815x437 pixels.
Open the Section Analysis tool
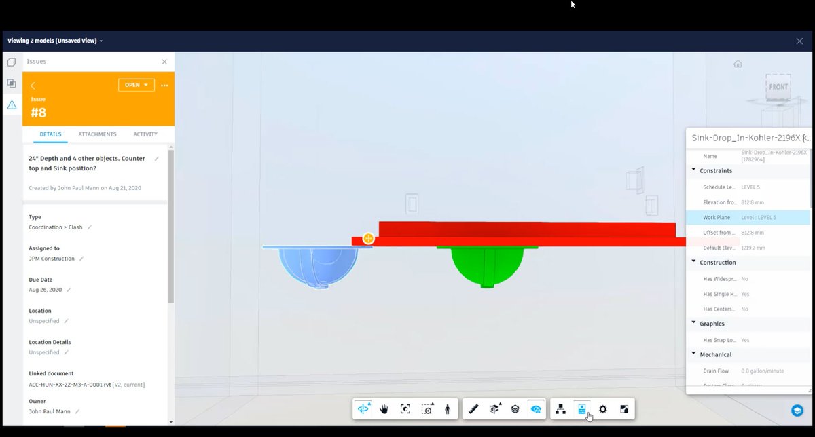coord(495,409)
